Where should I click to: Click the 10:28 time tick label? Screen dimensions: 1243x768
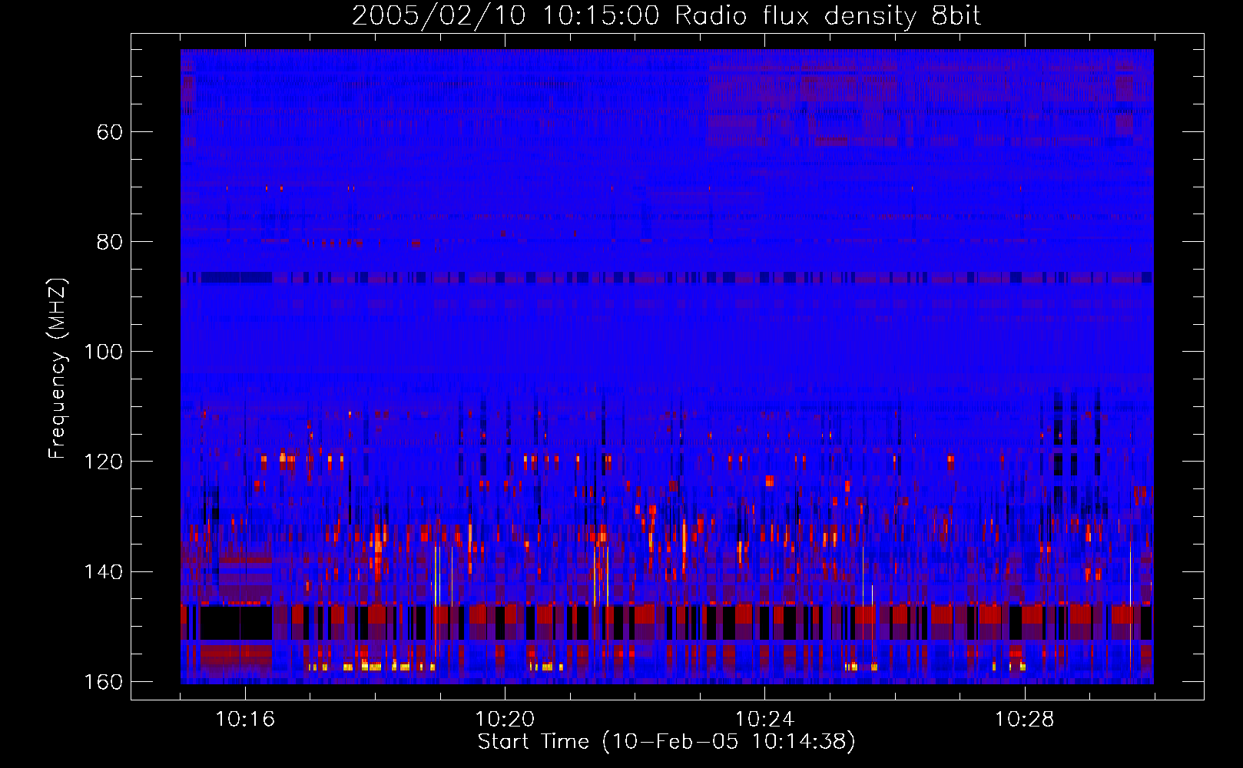tap(1024, 720)
